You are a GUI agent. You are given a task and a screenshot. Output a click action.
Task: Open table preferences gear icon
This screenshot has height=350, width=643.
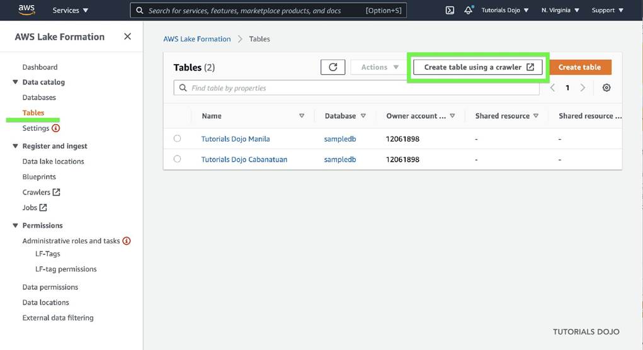(606, 88)
